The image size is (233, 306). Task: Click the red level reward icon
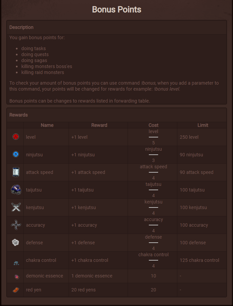[16, 137]
